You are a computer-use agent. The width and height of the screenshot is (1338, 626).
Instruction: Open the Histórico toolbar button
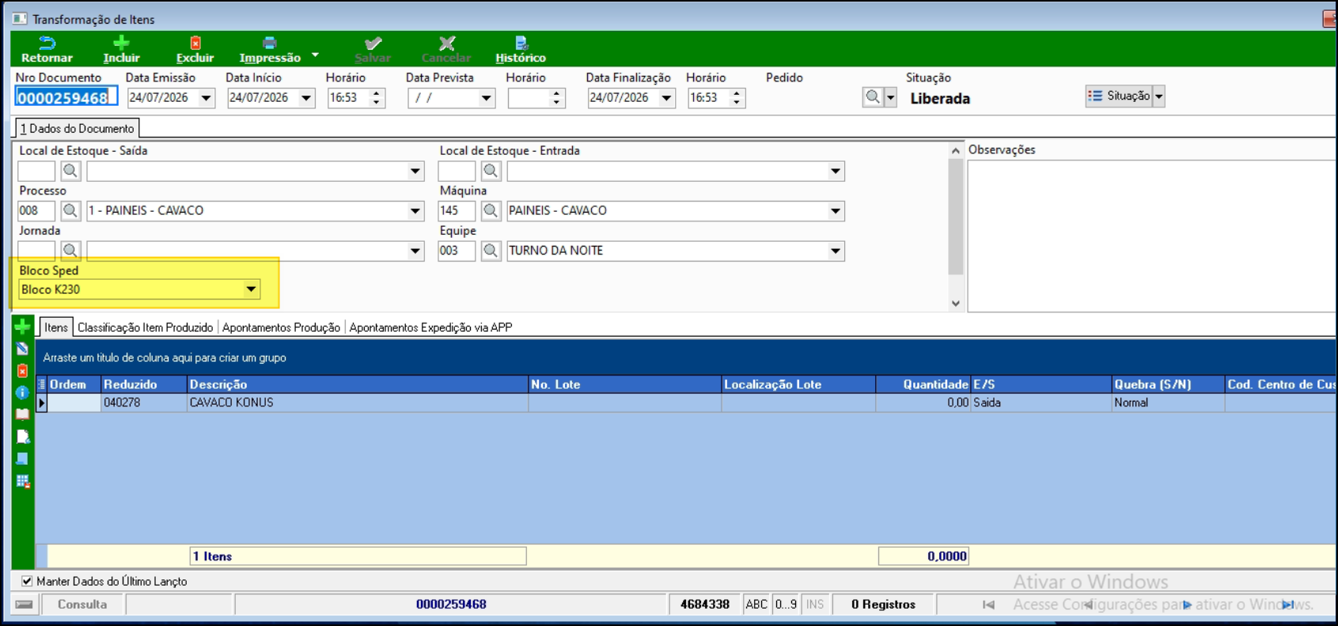[521, 49]
